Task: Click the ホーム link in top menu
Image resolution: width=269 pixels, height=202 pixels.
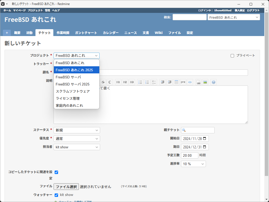Action: click(x=7, y=10)
